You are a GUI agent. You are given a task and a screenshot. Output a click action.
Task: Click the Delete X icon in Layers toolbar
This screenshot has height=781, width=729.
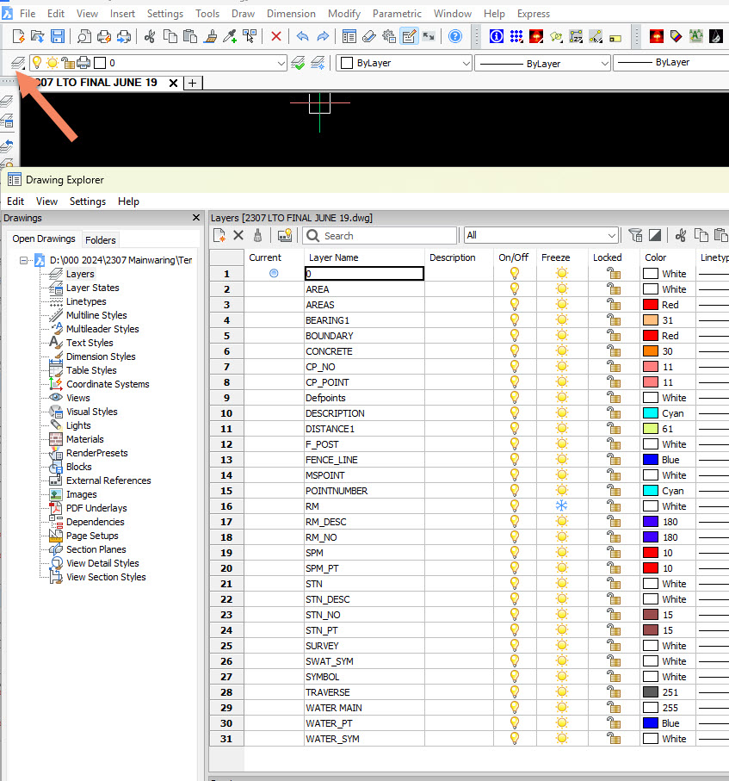[x=238, y=236]
